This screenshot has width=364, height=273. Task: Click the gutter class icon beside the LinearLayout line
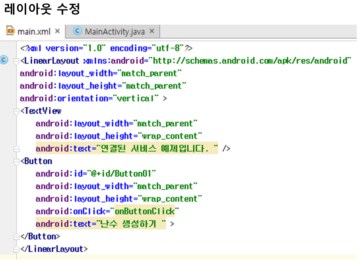4,60
